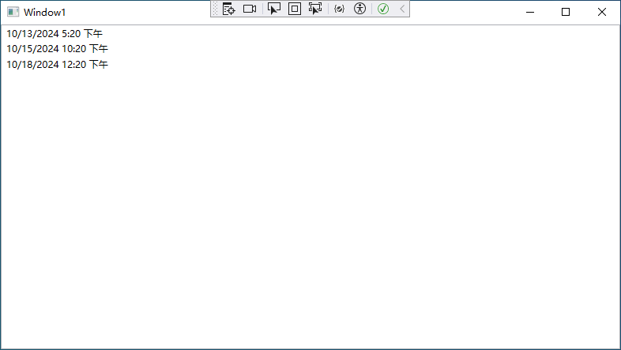Click empty white area below date list

308,205
